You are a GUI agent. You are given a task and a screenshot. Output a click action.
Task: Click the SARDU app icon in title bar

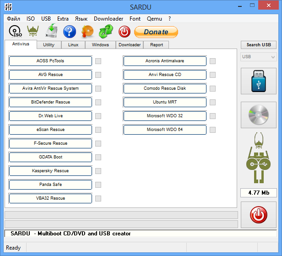tap(8, 7)
